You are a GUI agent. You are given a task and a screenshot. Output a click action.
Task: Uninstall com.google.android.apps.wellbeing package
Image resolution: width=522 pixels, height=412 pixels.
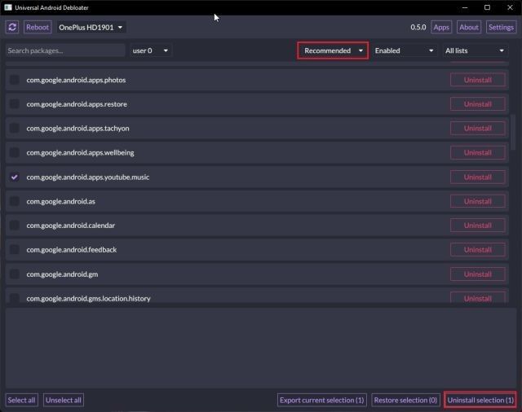point(477,152)
